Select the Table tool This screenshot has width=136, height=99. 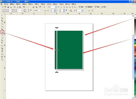point(2,46)
